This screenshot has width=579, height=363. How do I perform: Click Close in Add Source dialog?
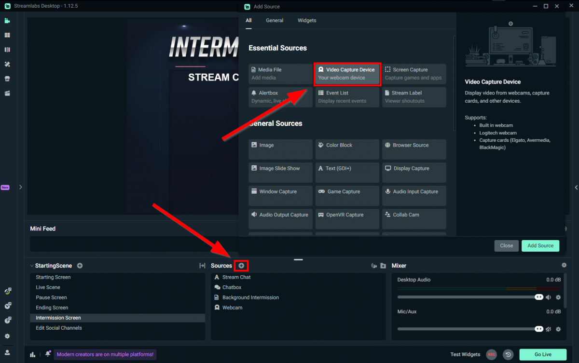507,245
